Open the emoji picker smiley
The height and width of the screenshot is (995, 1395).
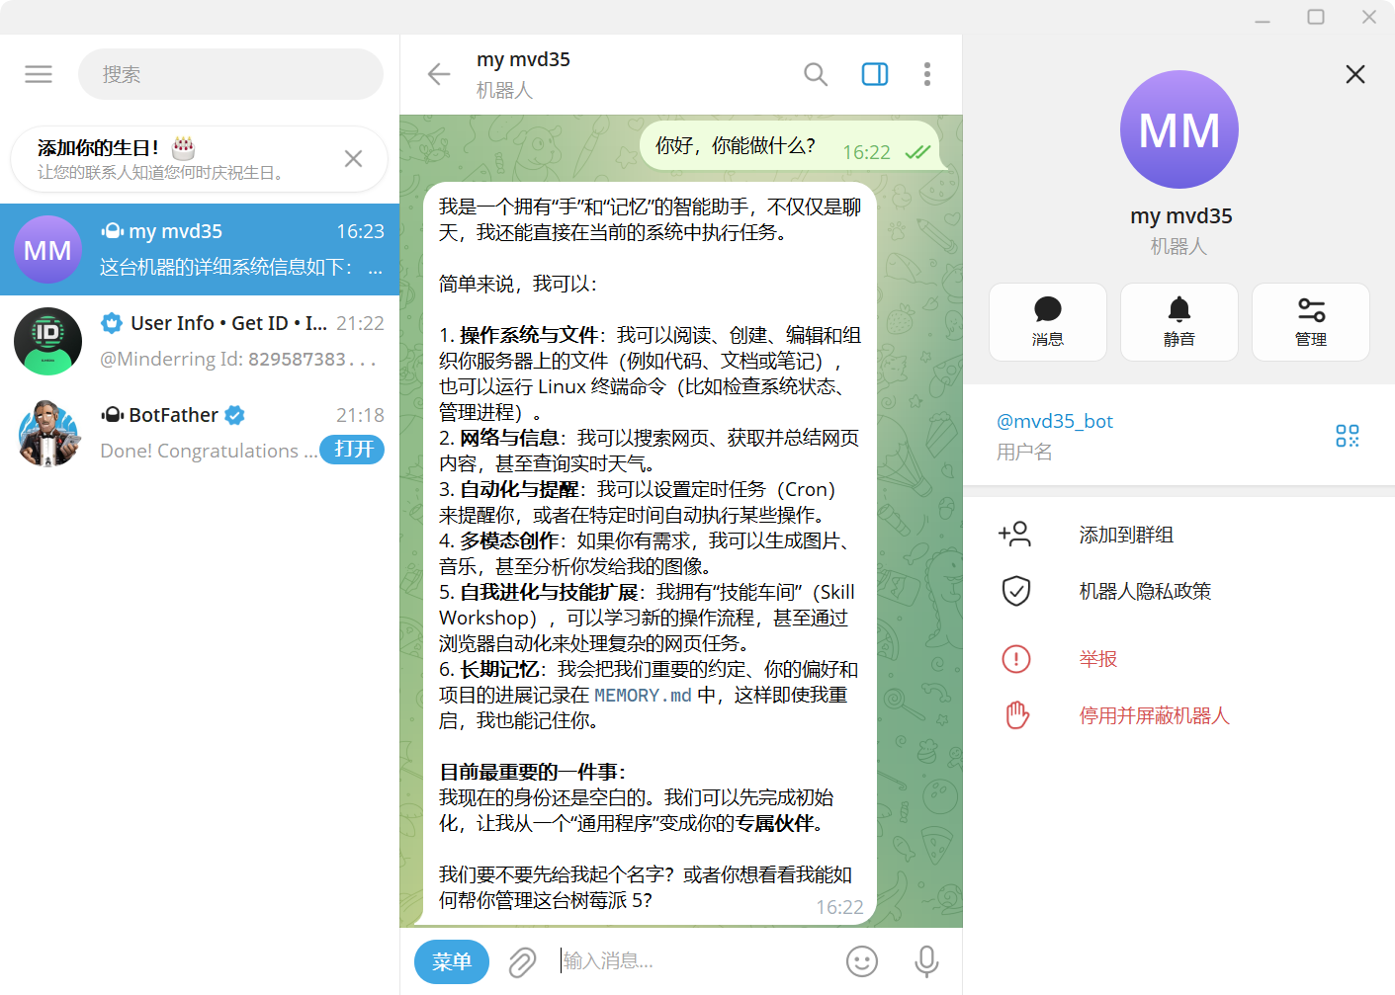[862, 961]
